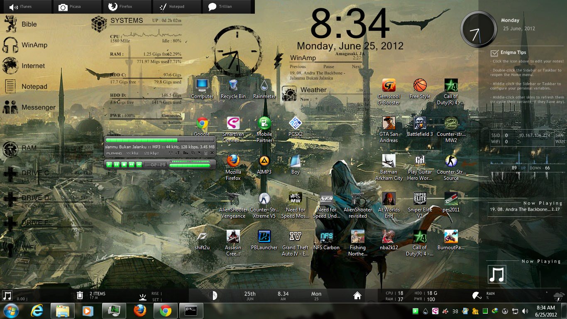Open NFS Carbon shortcut
567x319 pixels.
tap(327, 240)
